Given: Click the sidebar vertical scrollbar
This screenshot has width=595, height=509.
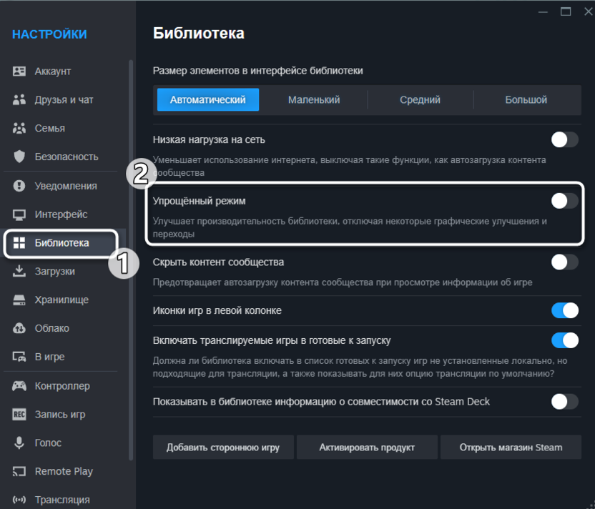Looking at the screenshot, I should point(131,257).
